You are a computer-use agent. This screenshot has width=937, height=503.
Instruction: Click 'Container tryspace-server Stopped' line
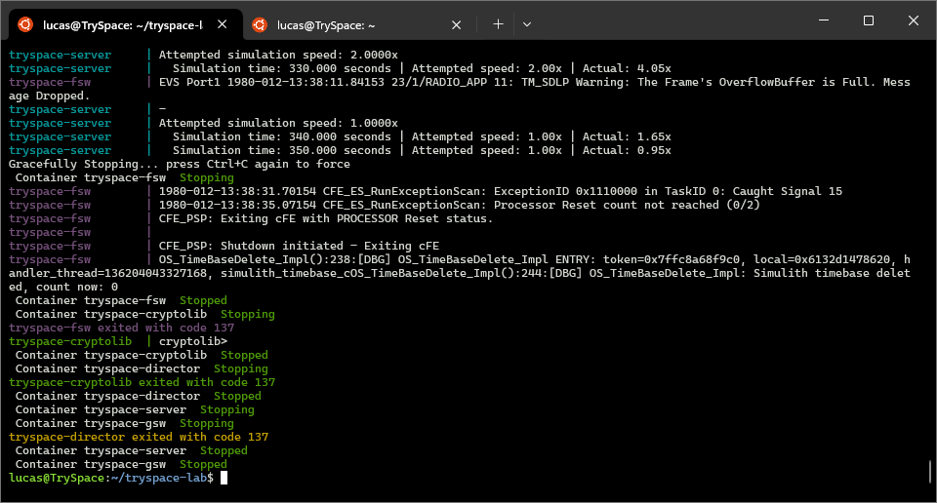click(132, 451)
